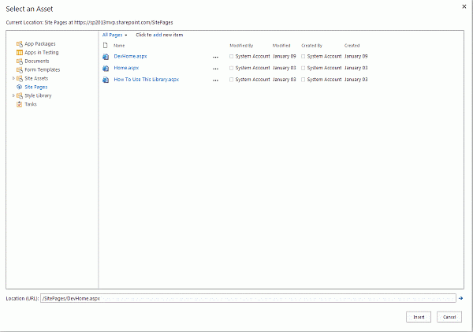Screen dimensions: 473x332
Task: Select Apps in Testing in the tree
Action: point(42,53)
